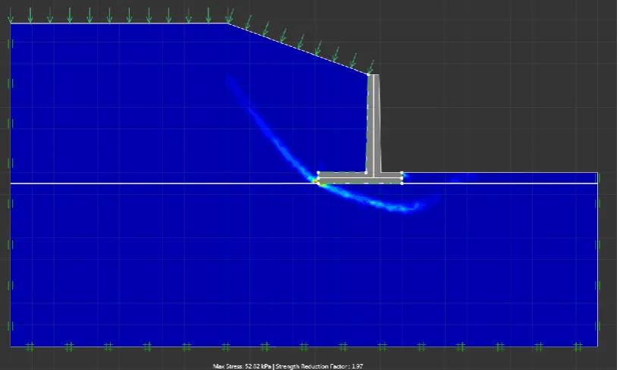Pick the footing's top-right corner vertex
The width and height of the screenshot is (620, 370).
(401, 173)
